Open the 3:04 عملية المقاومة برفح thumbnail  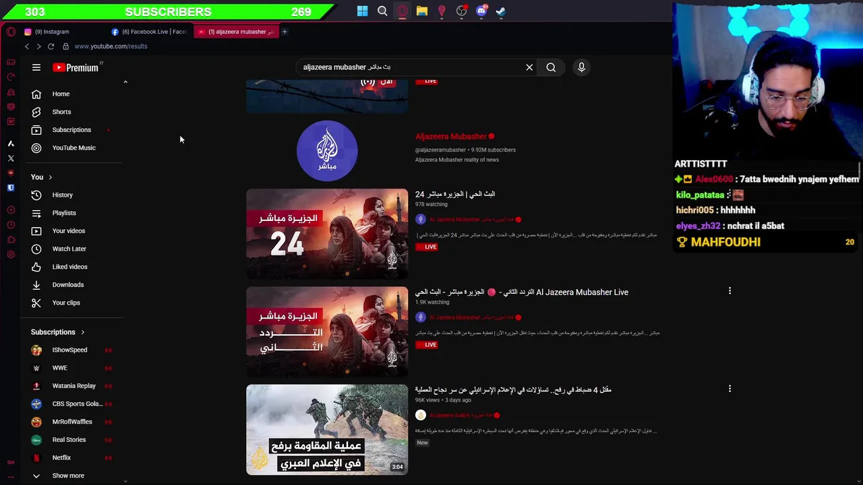coord(327,430)
